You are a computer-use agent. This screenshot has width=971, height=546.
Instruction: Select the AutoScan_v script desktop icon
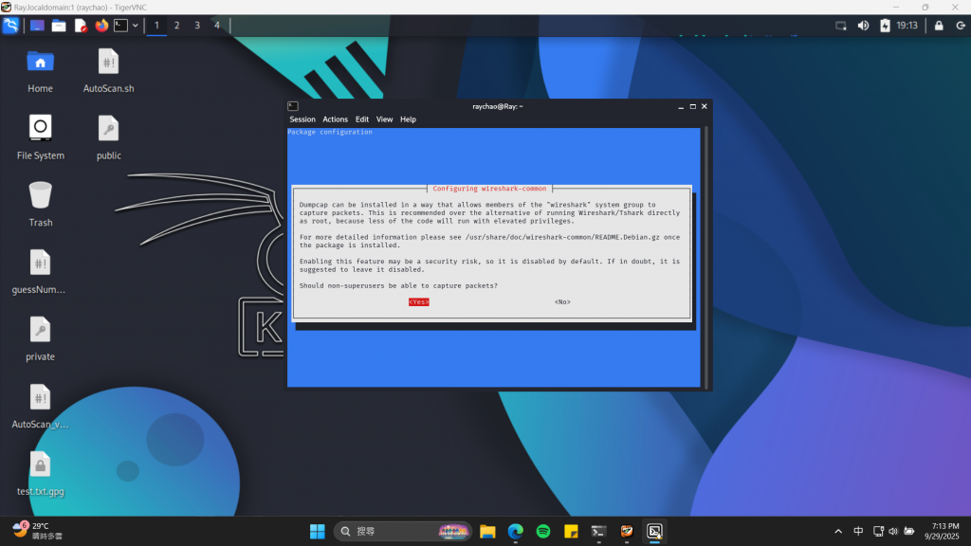[40, 407]
